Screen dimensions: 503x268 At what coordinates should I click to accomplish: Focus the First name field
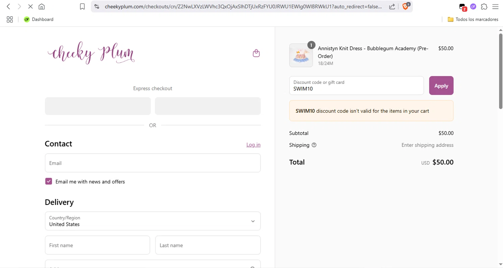pyautogui.click(x=97, y=245)
